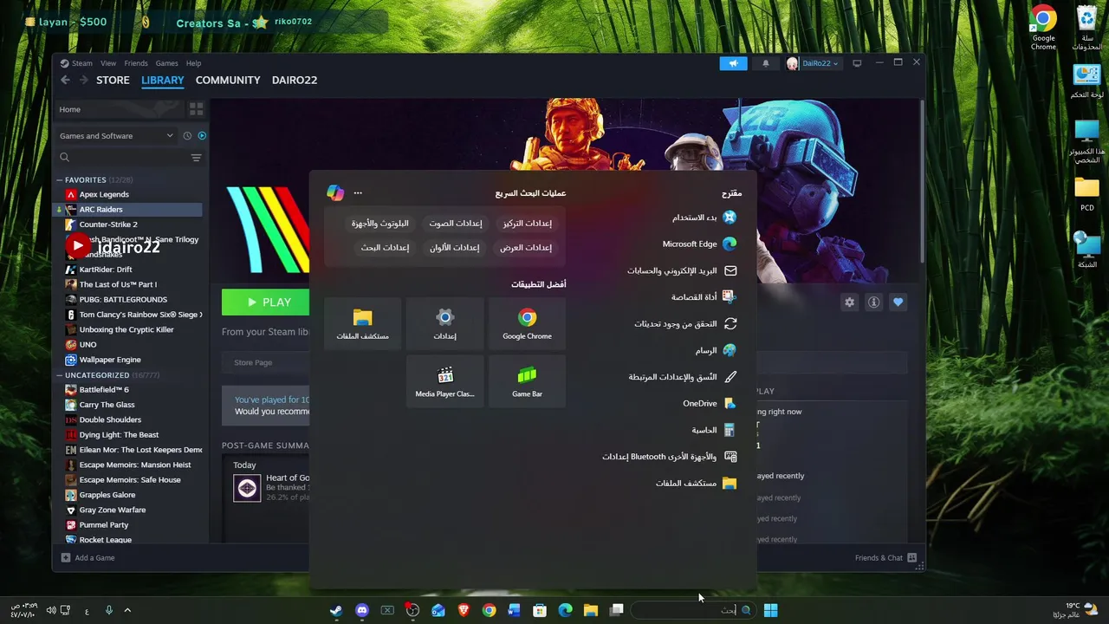Open File Explorer tile in top apps
The width and height of the screenshot is (1109, 624).
pos(362,323)
